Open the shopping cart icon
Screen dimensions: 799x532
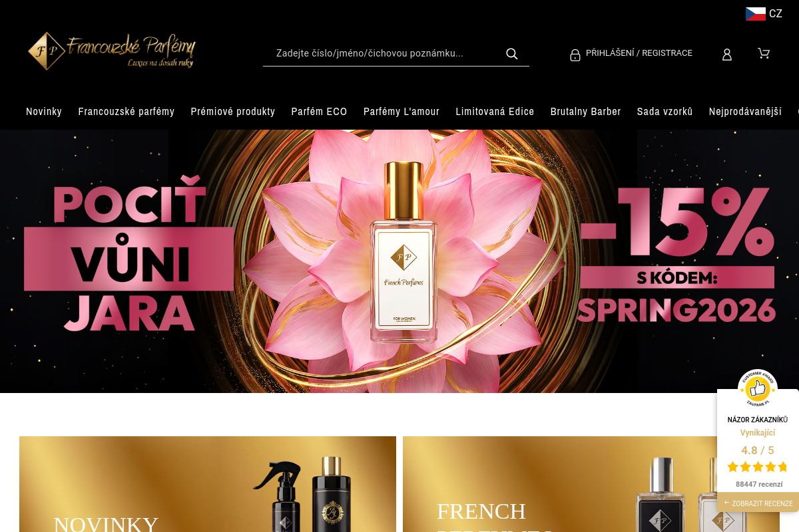click(764, 53)
